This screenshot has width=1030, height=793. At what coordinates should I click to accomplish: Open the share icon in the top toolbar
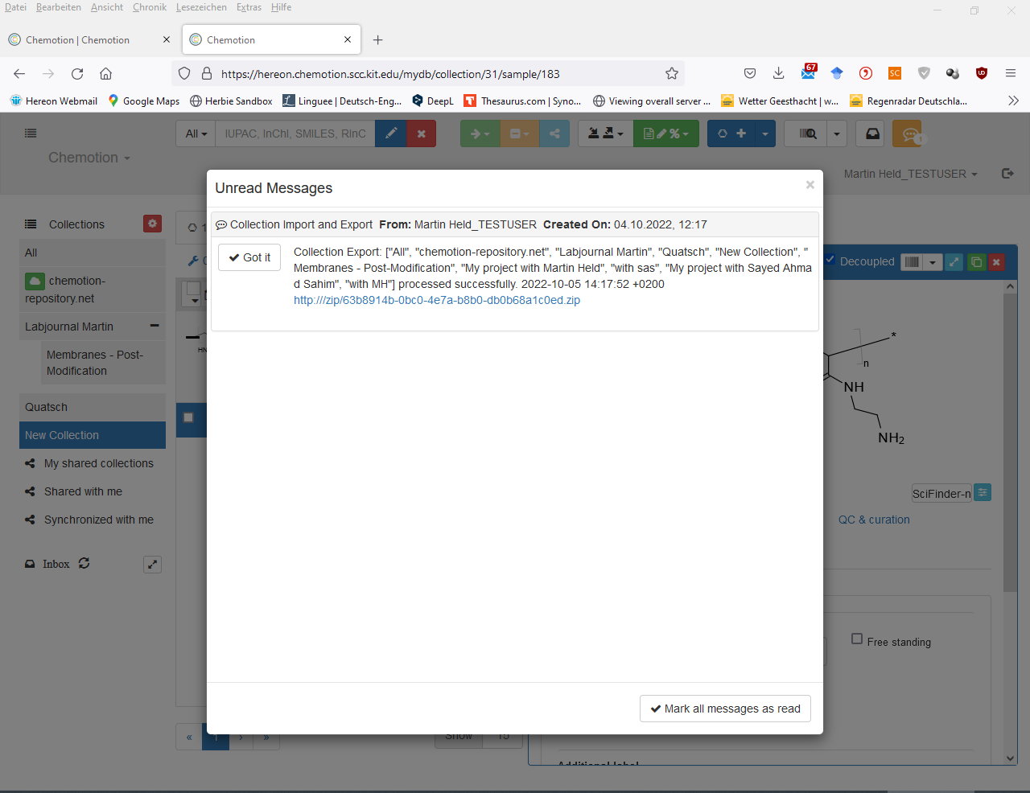554,134
